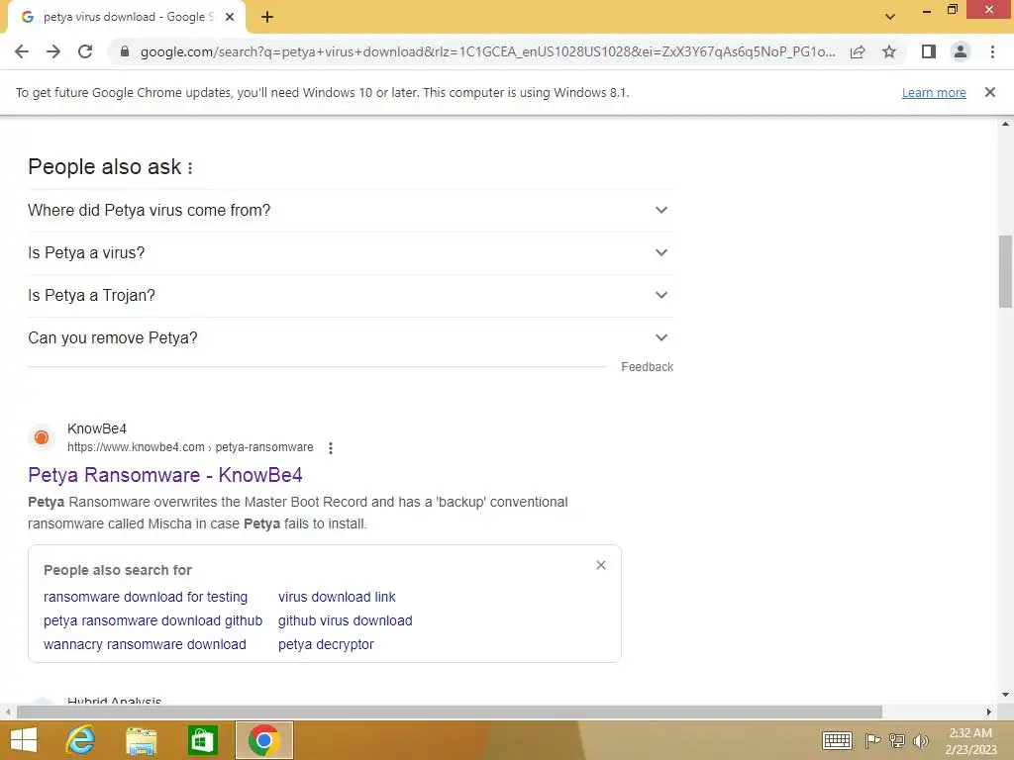Open the network icon in system tray

[897, 740]
